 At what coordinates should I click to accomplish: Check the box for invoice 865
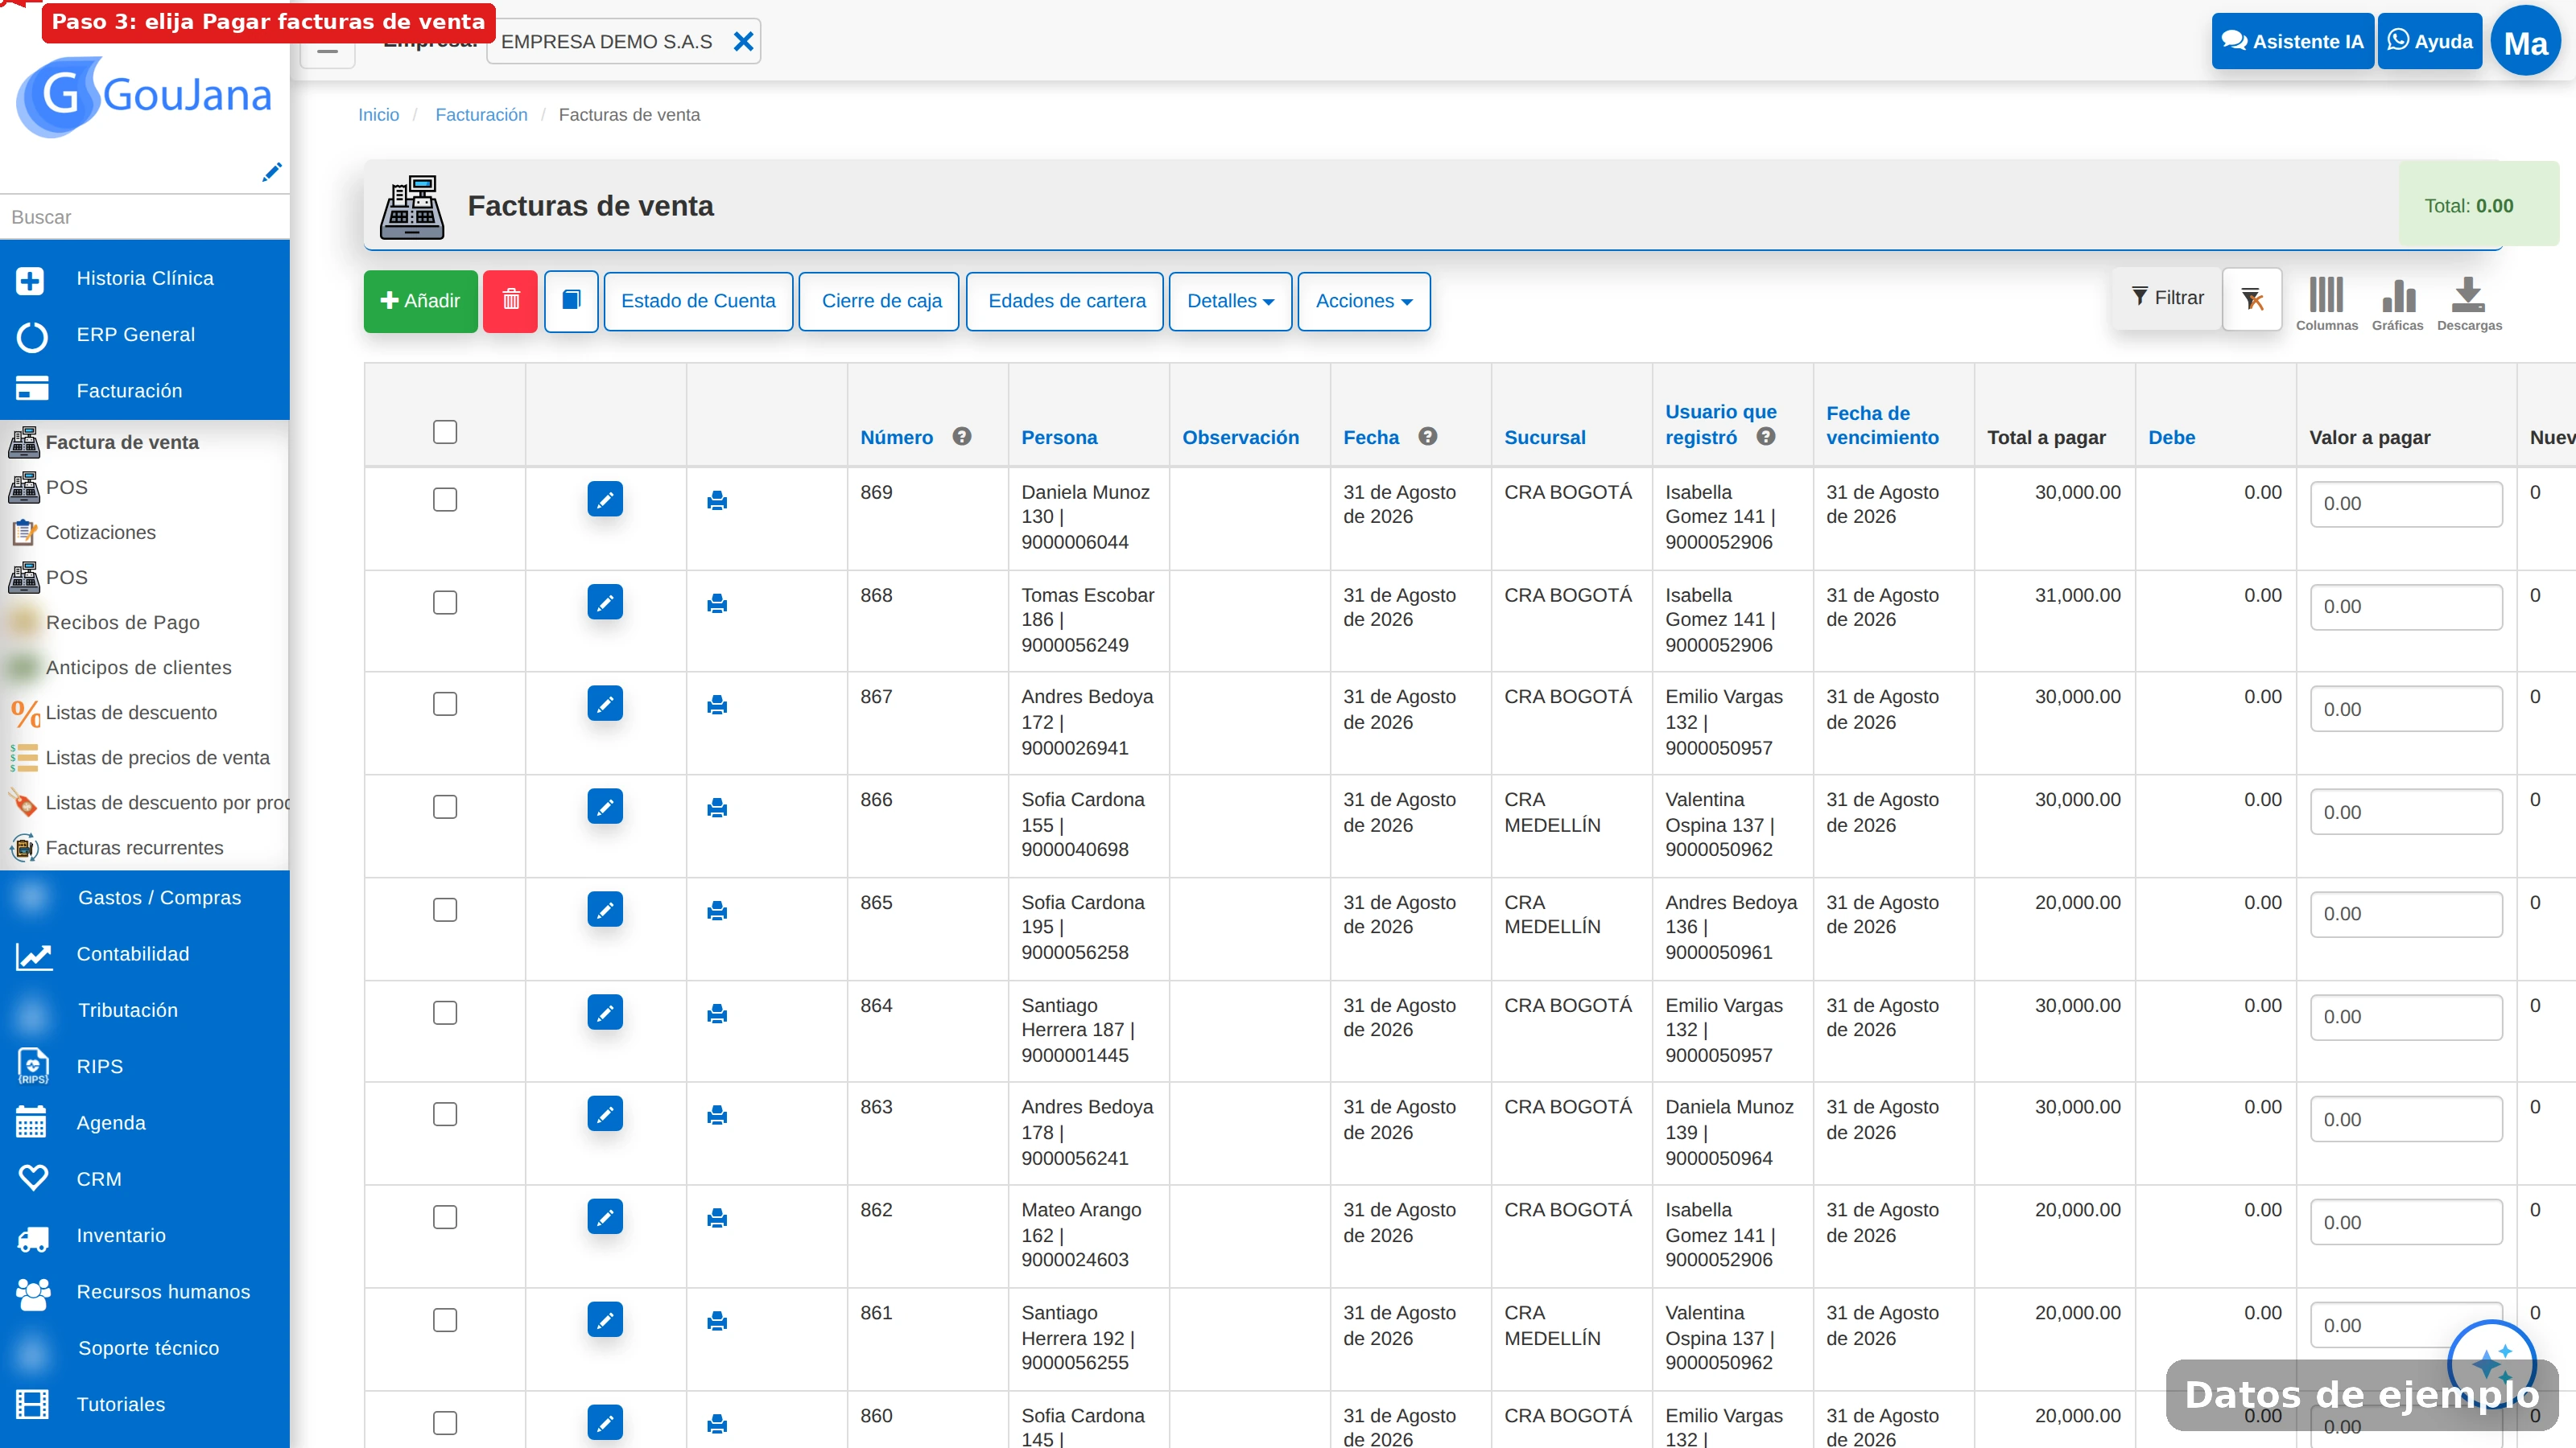(445, 909)
